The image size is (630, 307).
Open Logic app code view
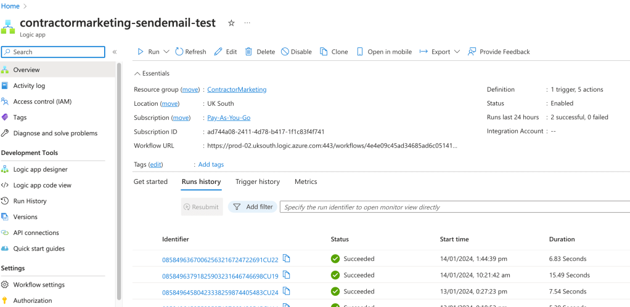(x=58, y=185)
